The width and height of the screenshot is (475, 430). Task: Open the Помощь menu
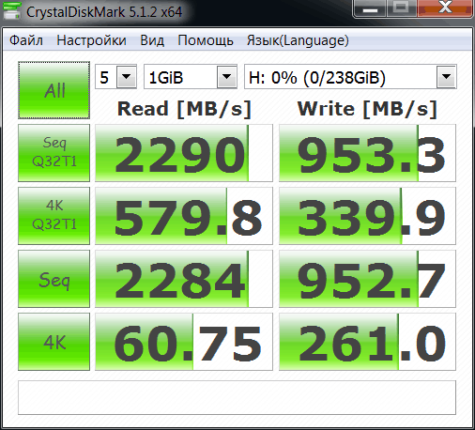click(206, 40)
